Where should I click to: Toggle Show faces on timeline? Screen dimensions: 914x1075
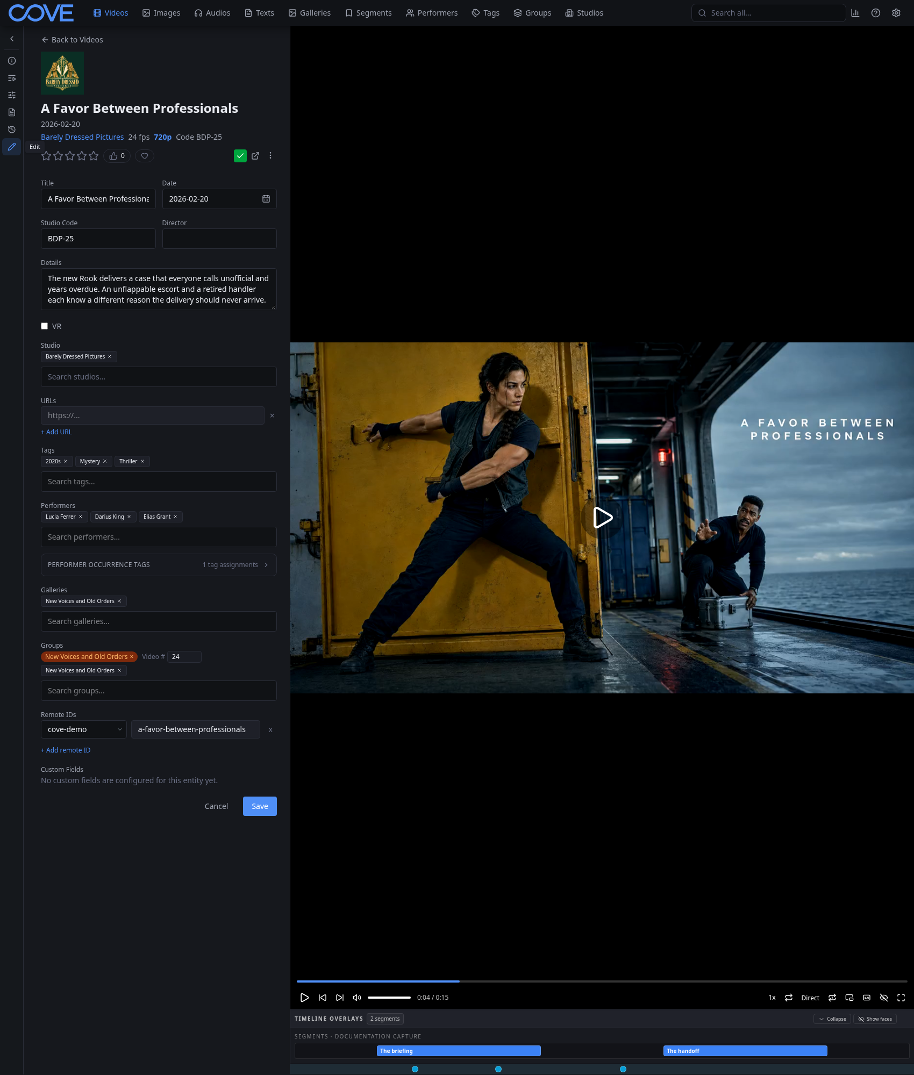(x=875, y=1019)
